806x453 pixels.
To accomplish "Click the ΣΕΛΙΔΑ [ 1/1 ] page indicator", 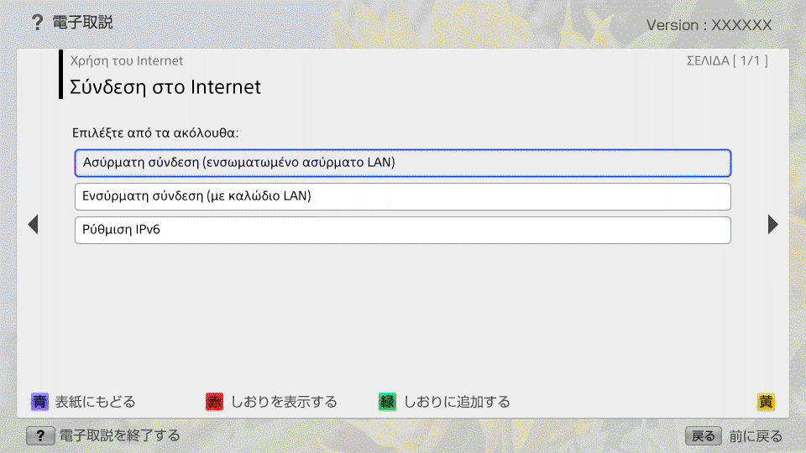I will (x=726, y=60).
